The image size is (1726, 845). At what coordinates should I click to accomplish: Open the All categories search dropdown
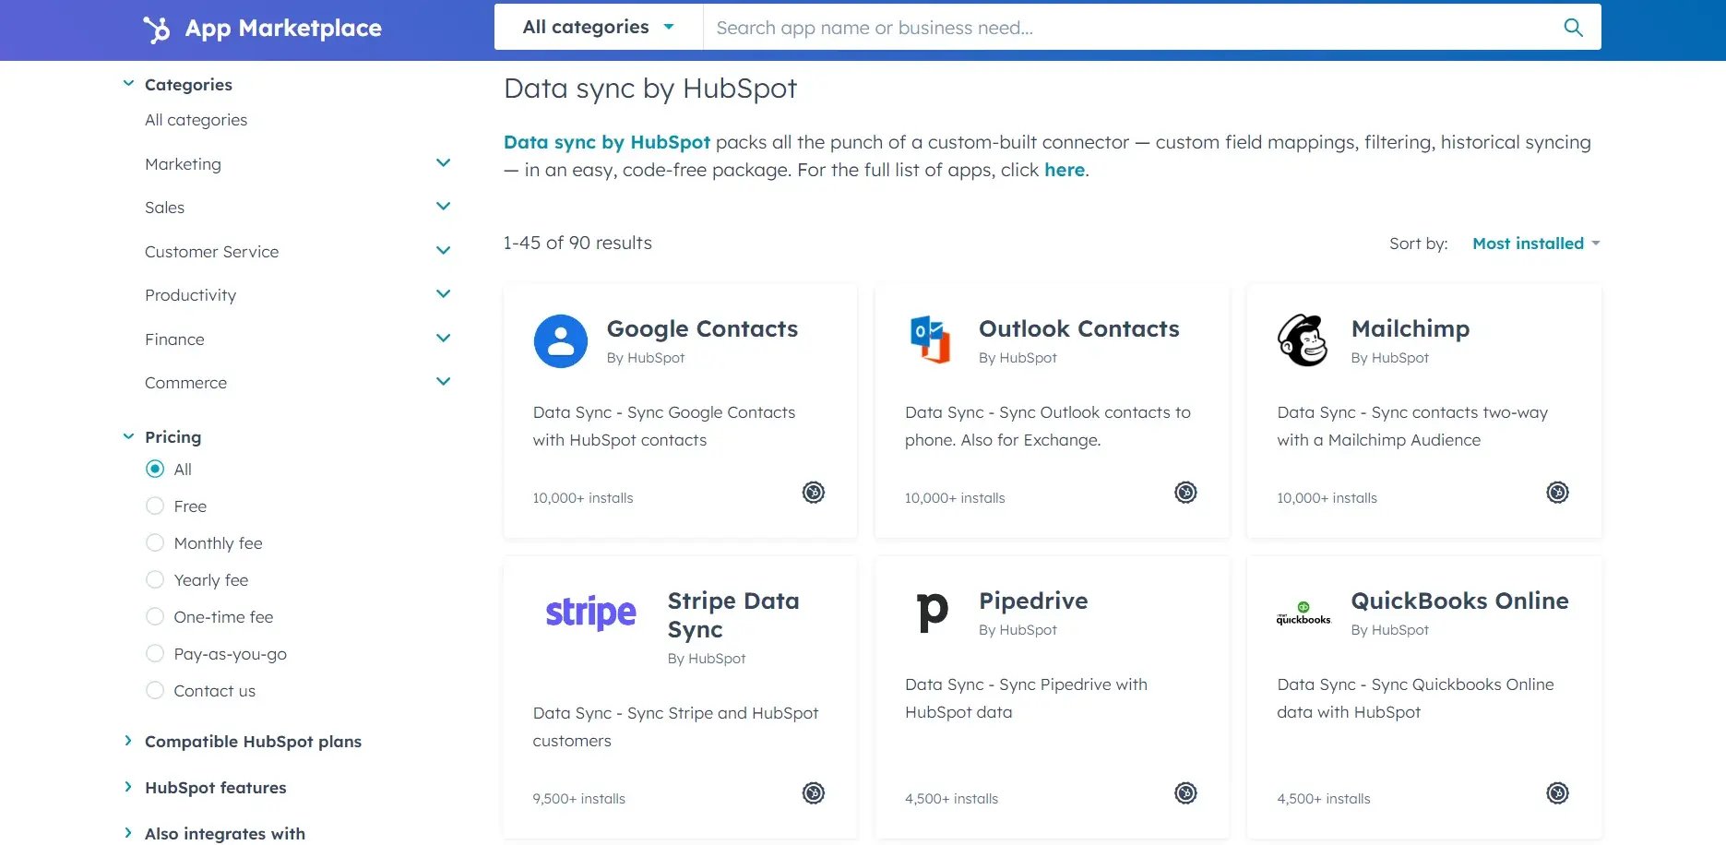click(x=599, y=27)
